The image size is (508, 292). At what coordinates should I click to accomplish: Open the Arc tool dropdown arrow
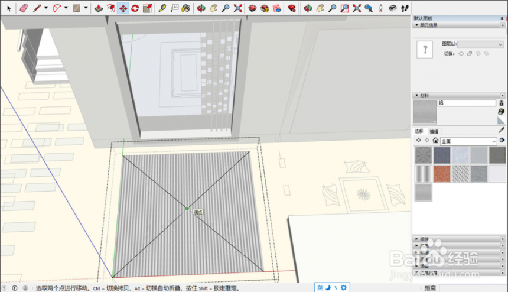[66, 8]
